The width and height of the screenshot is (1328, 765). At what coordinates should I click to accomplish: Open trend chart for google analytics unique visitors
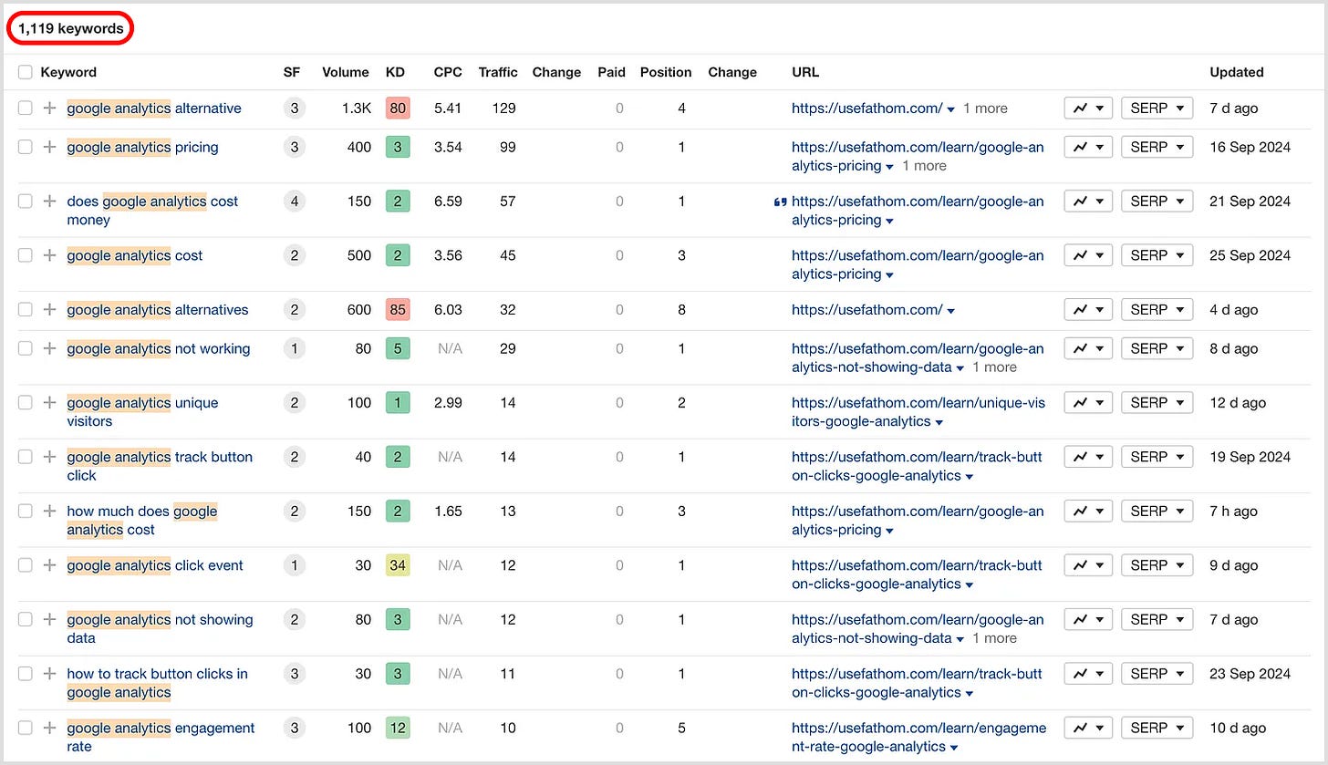point(1088,402)
